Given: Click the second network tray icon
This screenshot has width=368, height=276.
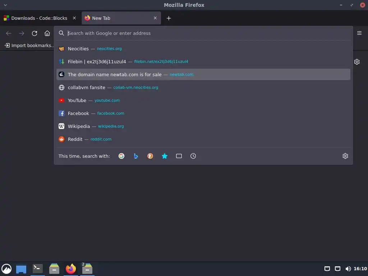Looking at the screenshot, I should tap(337, 269).
